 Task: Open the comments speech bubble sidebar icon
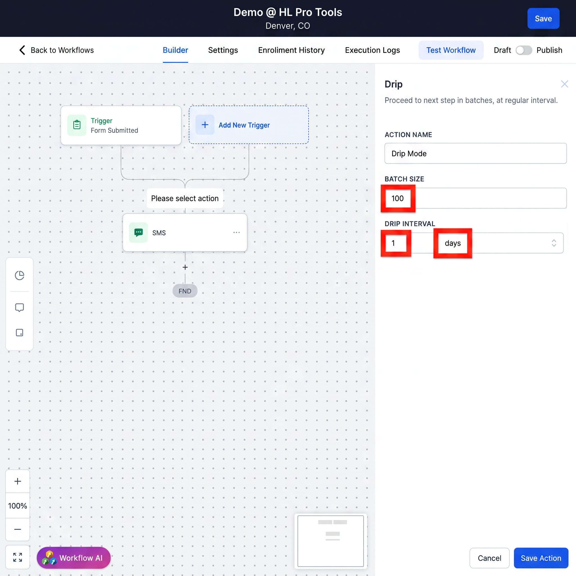click(x=19, y=307)
